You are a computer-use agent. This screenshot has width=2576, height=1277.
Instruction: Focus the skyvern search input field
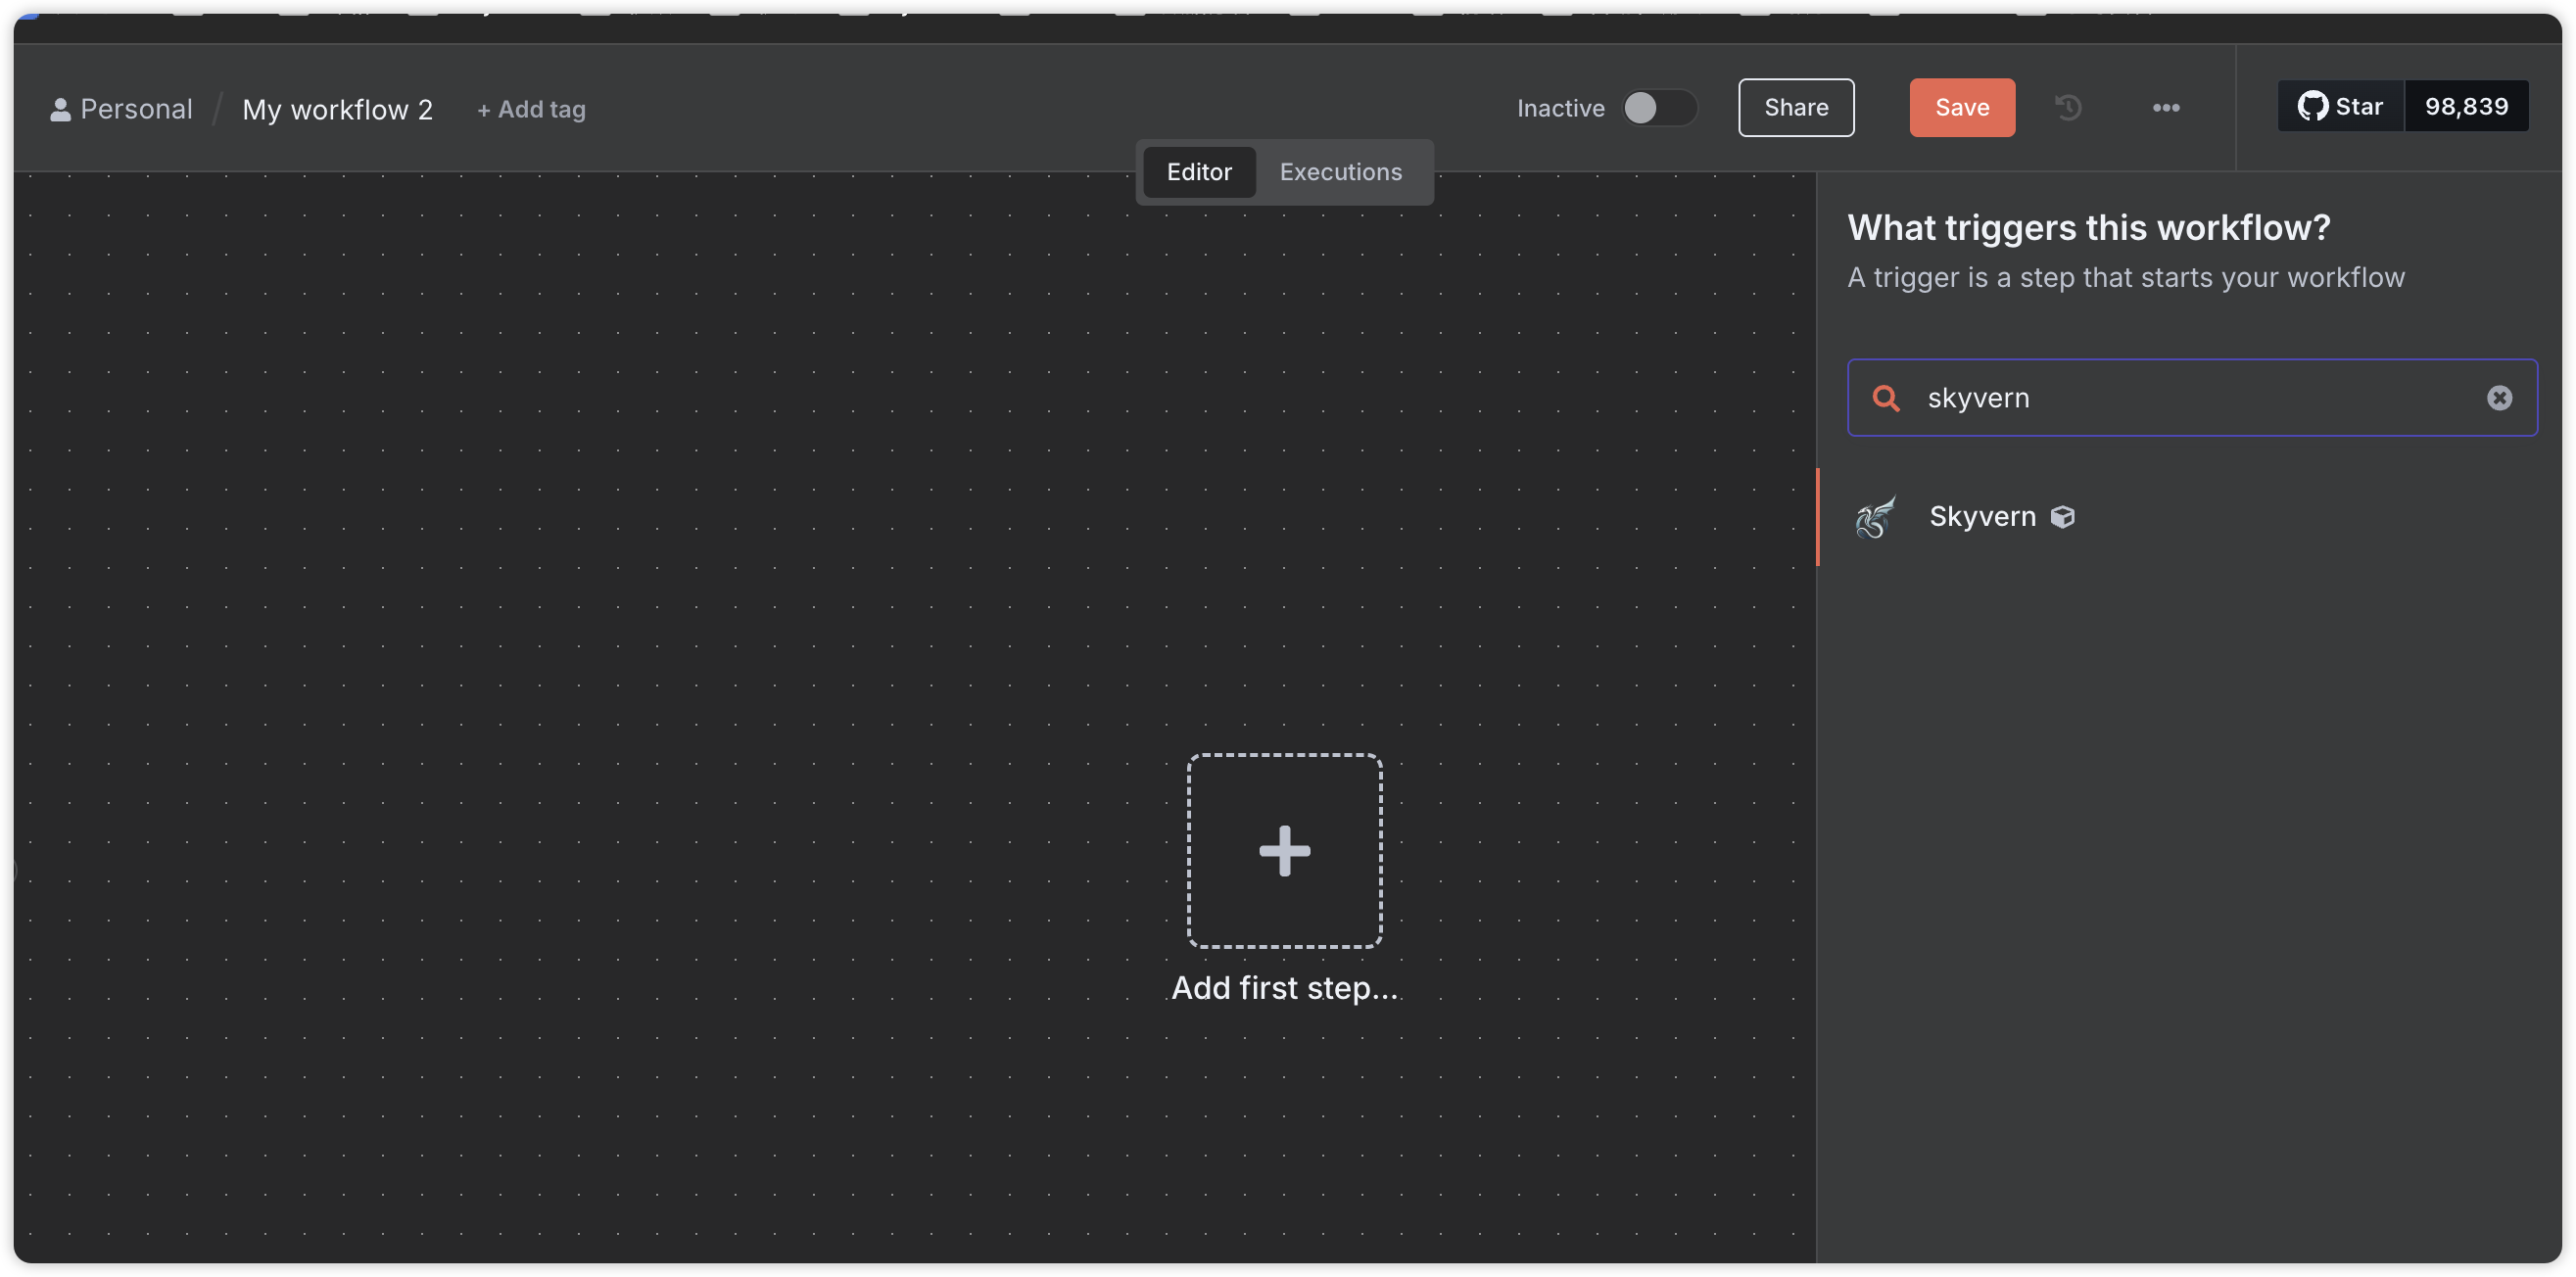tap(2190, 398)
